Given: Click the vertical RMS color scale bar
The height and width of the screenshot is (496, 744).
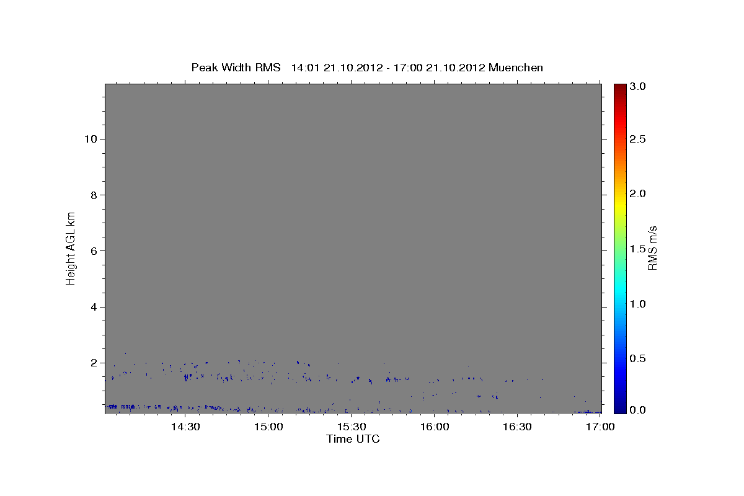Looking at the screenshot, I should (x=620, y=248).
